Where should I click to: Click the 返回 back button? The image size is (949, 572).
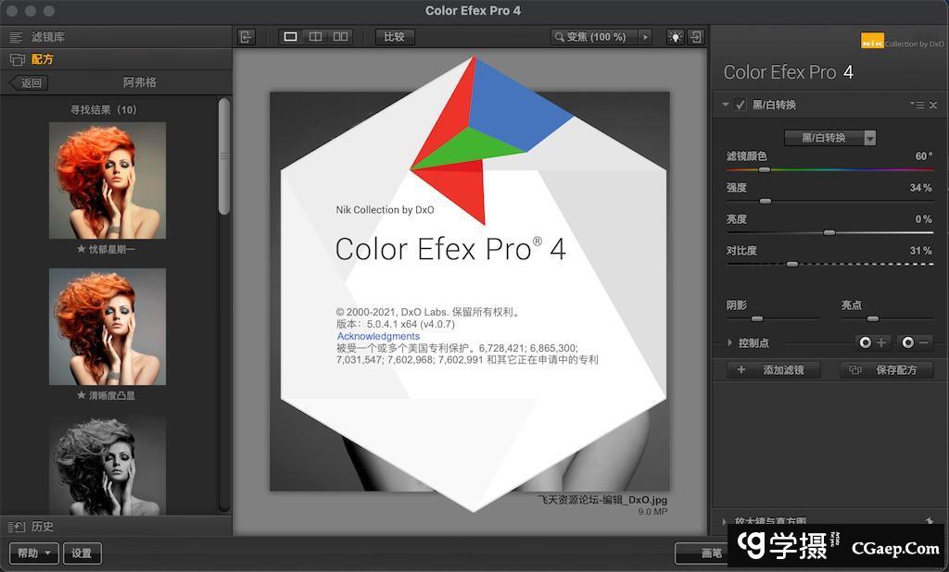click(29, 83)
